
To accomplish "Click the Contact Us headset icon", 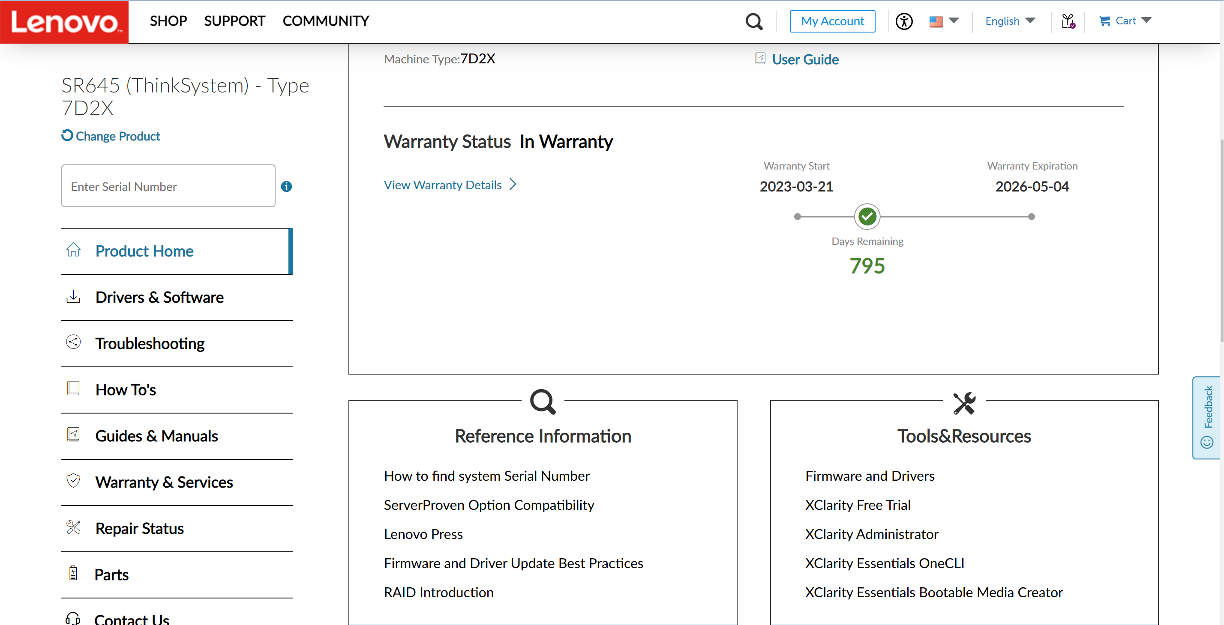I will pos(73,618).
